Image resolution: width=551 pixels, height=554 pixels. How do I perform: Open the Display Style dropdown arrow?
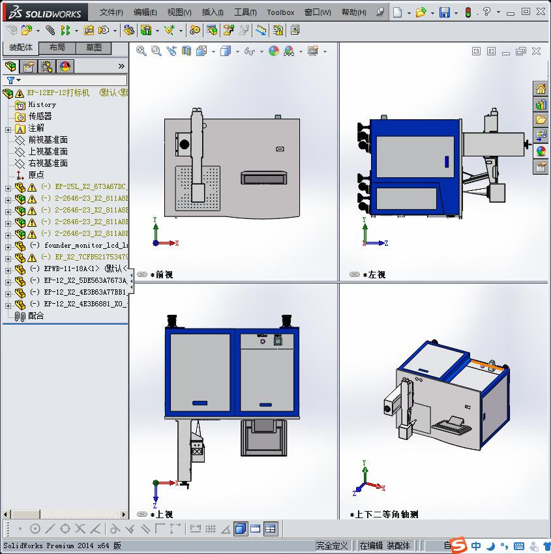237,52
